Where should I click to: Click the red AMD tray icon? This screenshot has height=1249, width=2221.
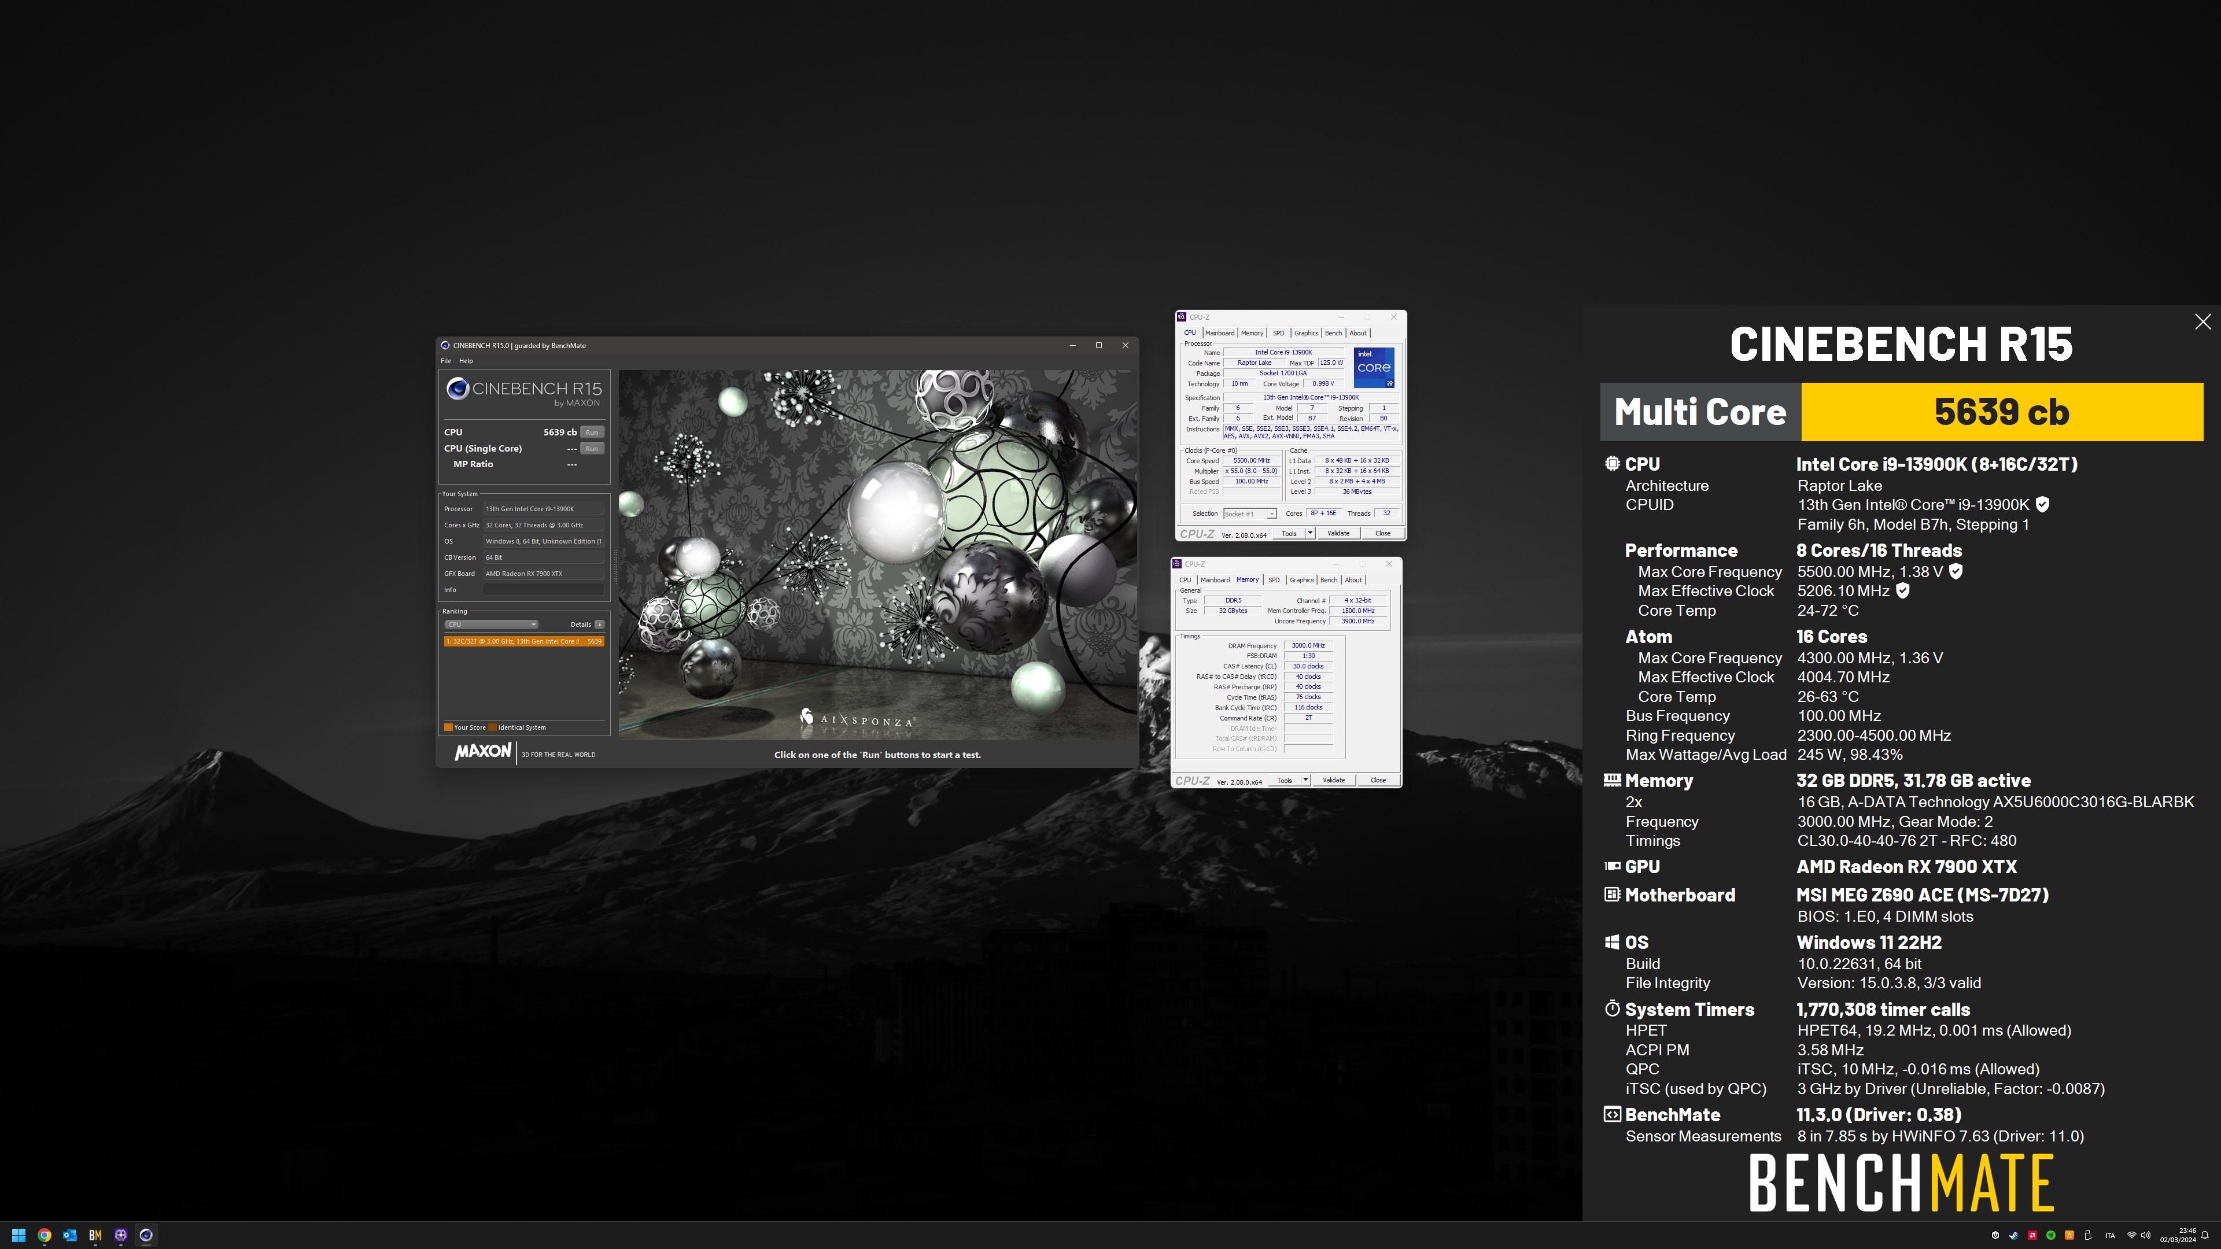coord(2032,1235)
